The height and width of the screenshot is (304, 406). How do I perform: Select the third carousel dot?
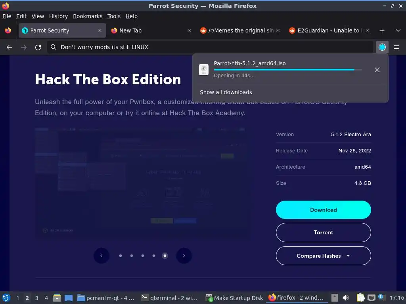click(x=143, y=256)
